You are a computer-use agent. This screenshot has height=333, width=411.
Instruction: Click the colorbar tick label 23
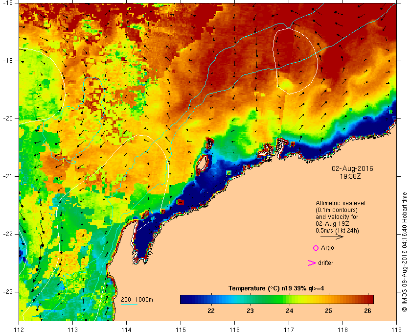pyautogui.click(x=251, y=311)
